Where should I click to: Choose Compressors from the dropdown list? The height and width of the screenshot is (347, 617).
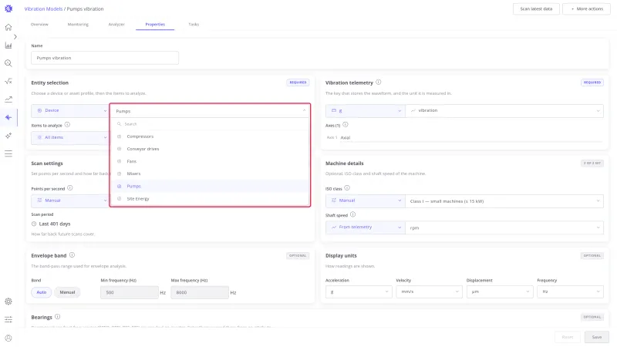[210, 136]
